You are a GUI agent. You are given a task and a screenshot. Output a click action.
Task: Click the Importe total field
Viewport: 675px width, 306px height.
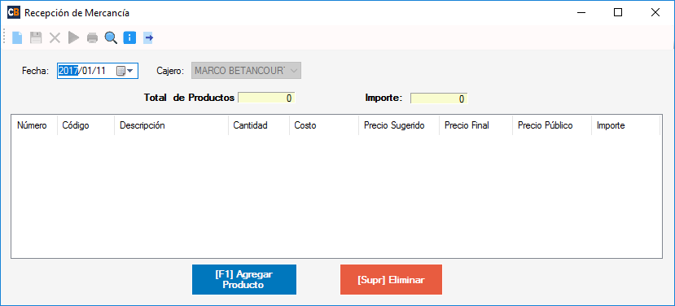[x=439, y=98]
